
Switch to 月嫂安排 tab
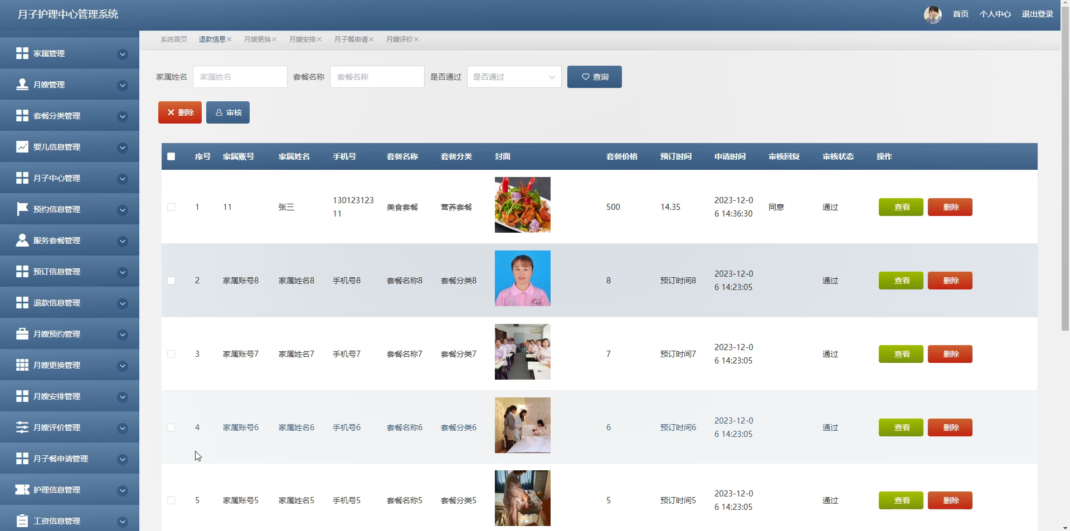coord(302,40)
